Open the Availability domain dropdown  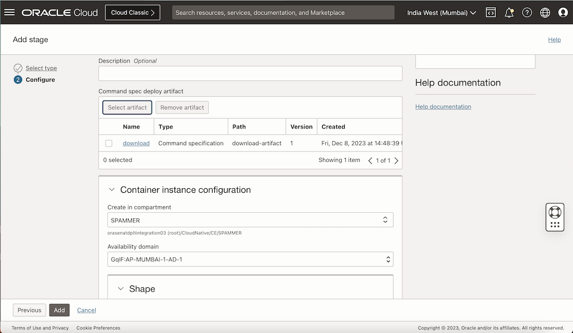(387, 259)
